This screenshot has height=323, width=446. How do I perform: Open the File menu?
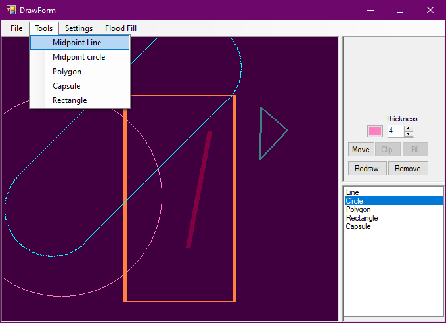coord(16,28)
